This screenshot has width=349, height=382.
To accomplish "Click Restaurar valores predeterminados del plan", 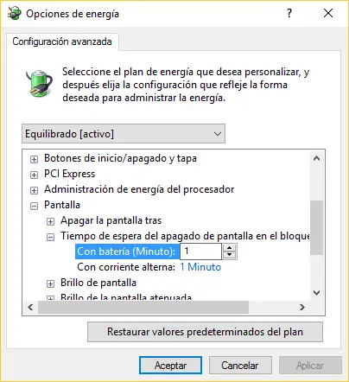I will [x=205, y=332].
